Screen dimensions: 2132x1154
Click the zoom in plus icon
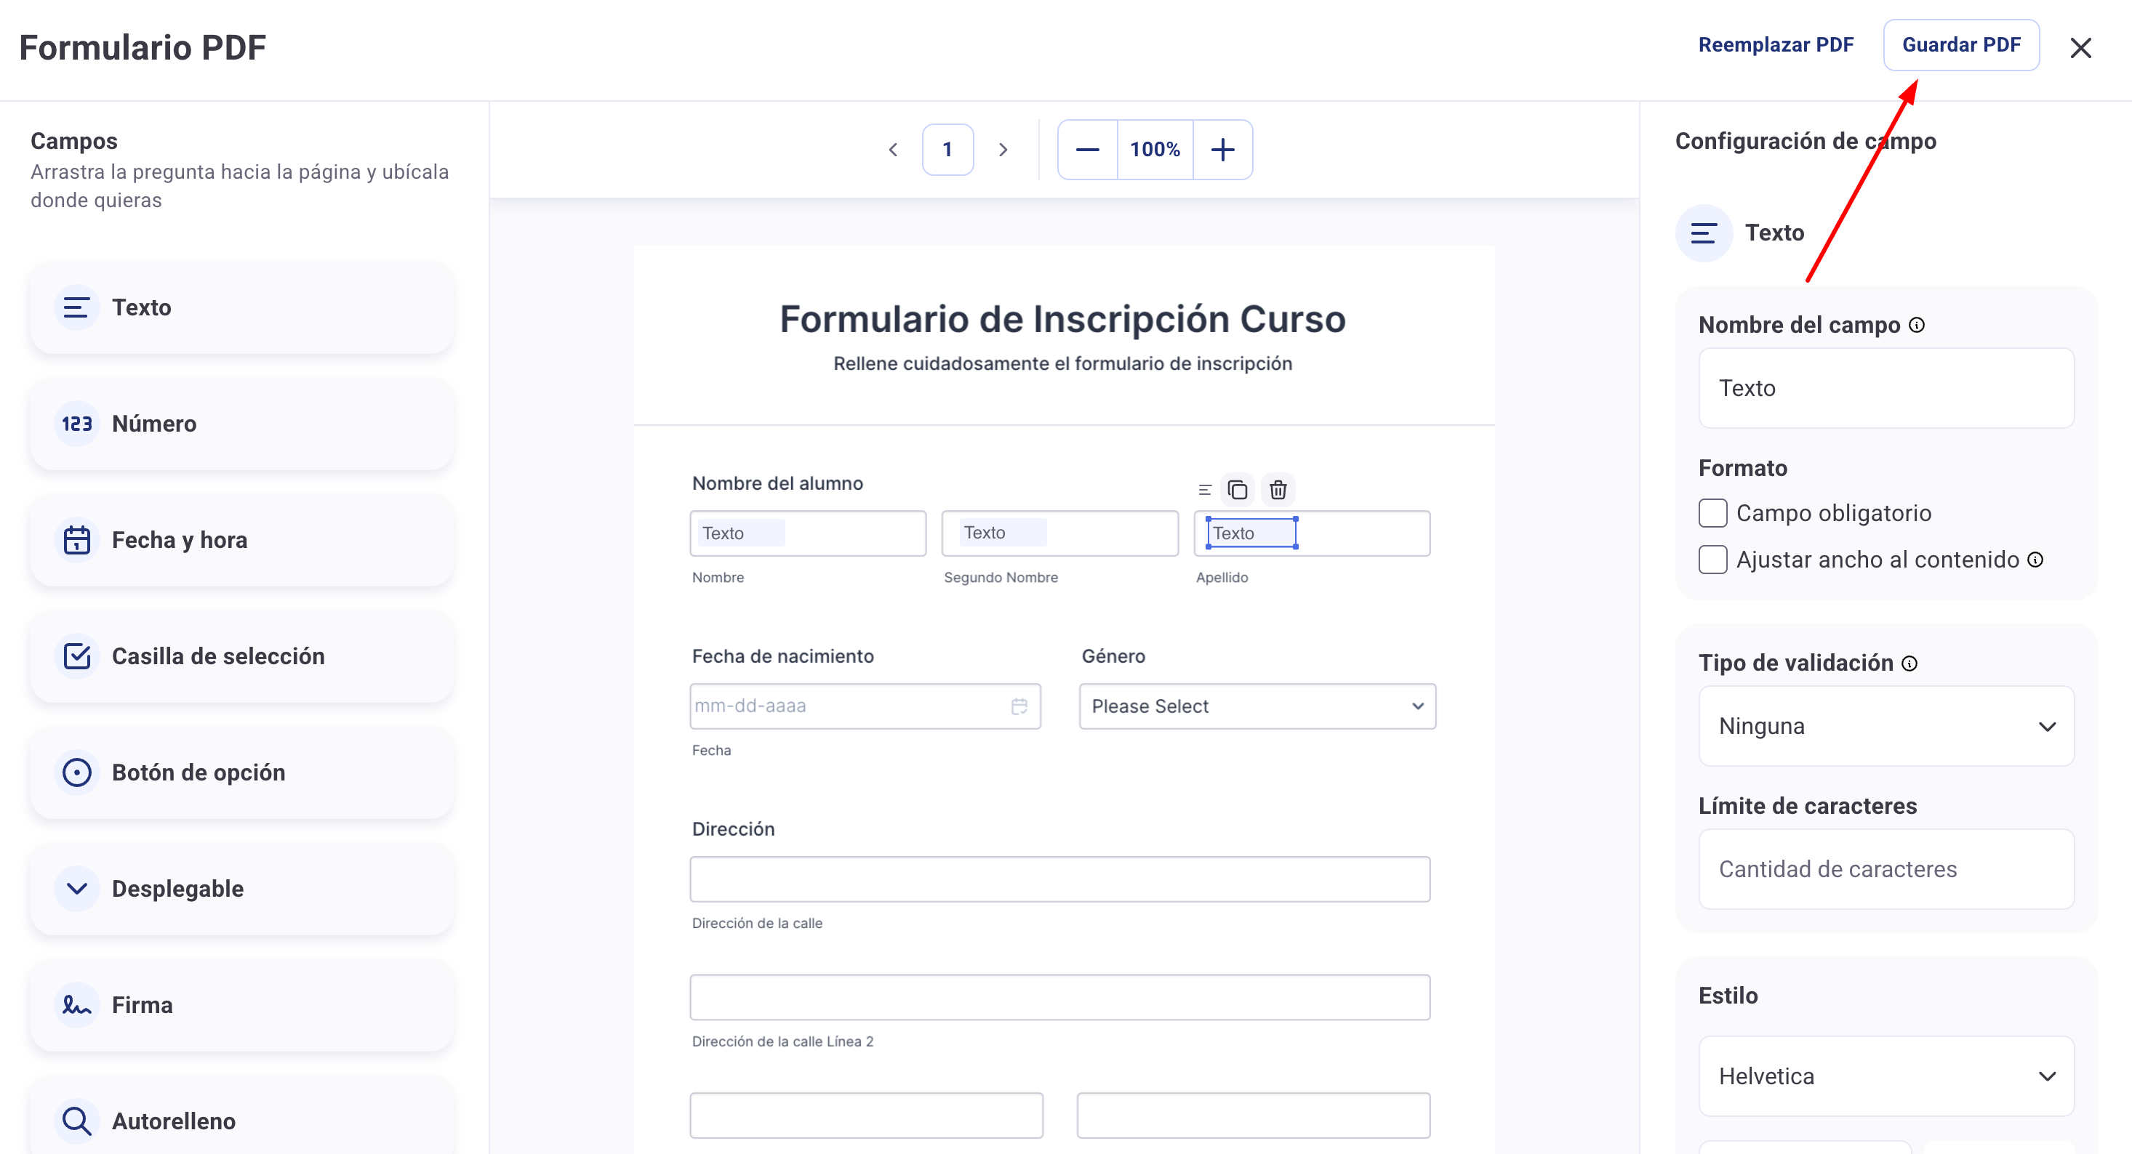(x=1222, y=150)
